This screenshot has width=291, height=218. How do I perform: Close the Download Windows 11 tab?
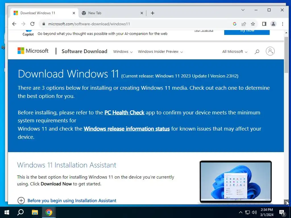pyautogui.click(x=74, y=13)
